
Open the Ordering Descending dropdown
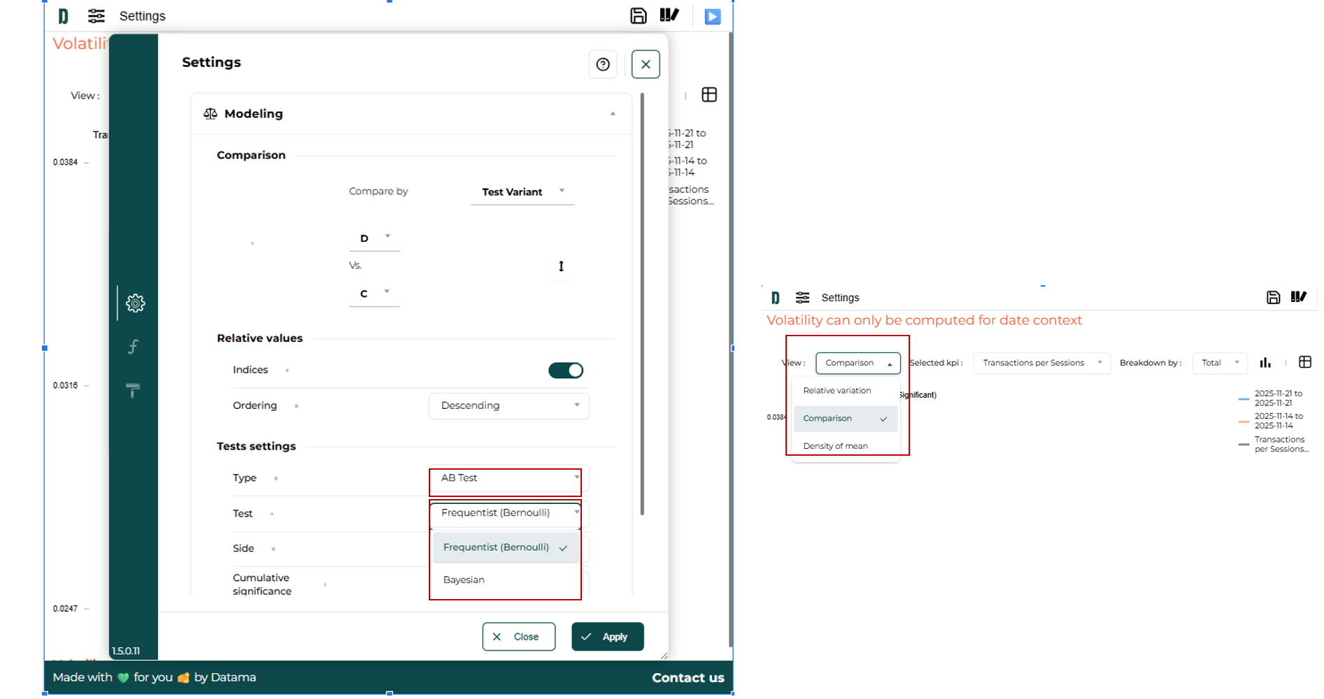(x=508, y=405)
